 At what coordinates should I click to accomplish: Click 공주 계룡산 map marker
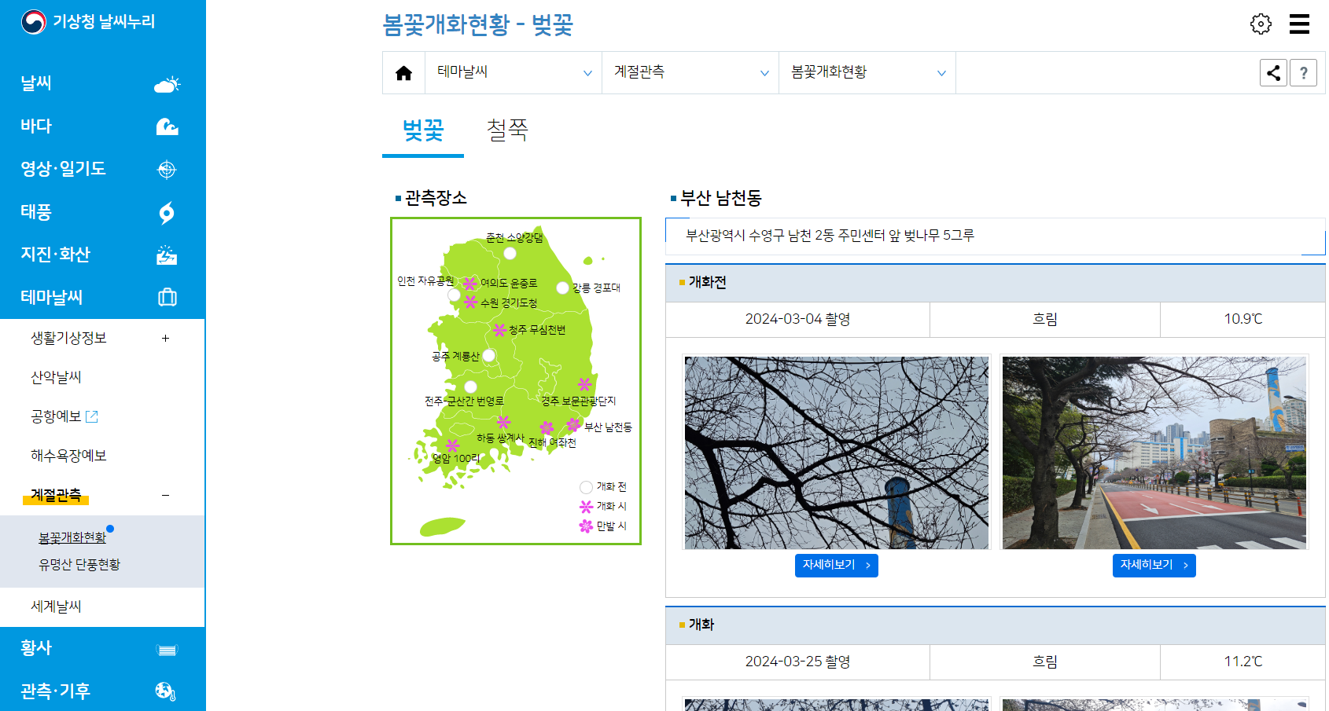tap(489, 355)
